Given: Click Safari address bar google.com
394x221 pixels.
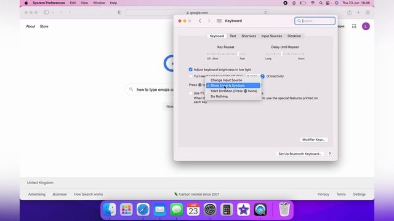Looking at the screenshot, I should click(x=197, y=12).
